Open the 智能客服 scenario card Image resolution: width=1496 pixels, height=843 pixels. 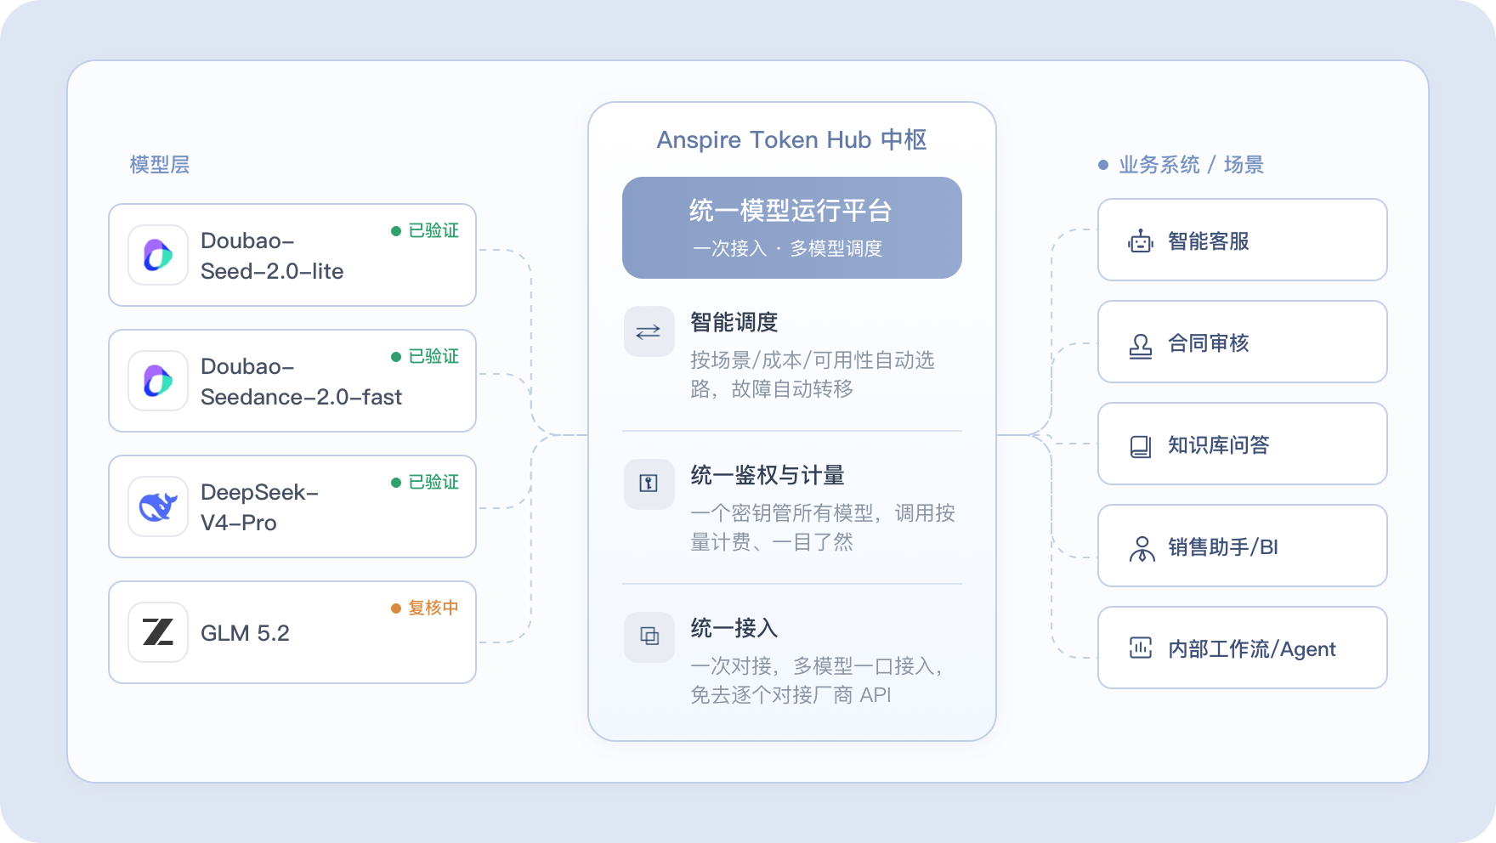click(x=1243, y=240)
